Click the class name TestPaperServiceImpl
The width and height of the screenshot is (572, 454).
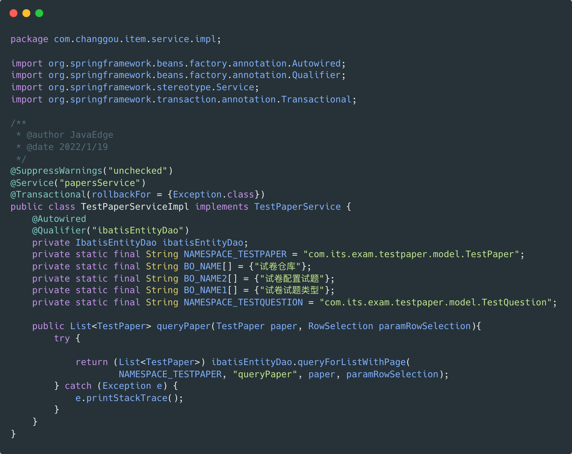click(135, 207)
